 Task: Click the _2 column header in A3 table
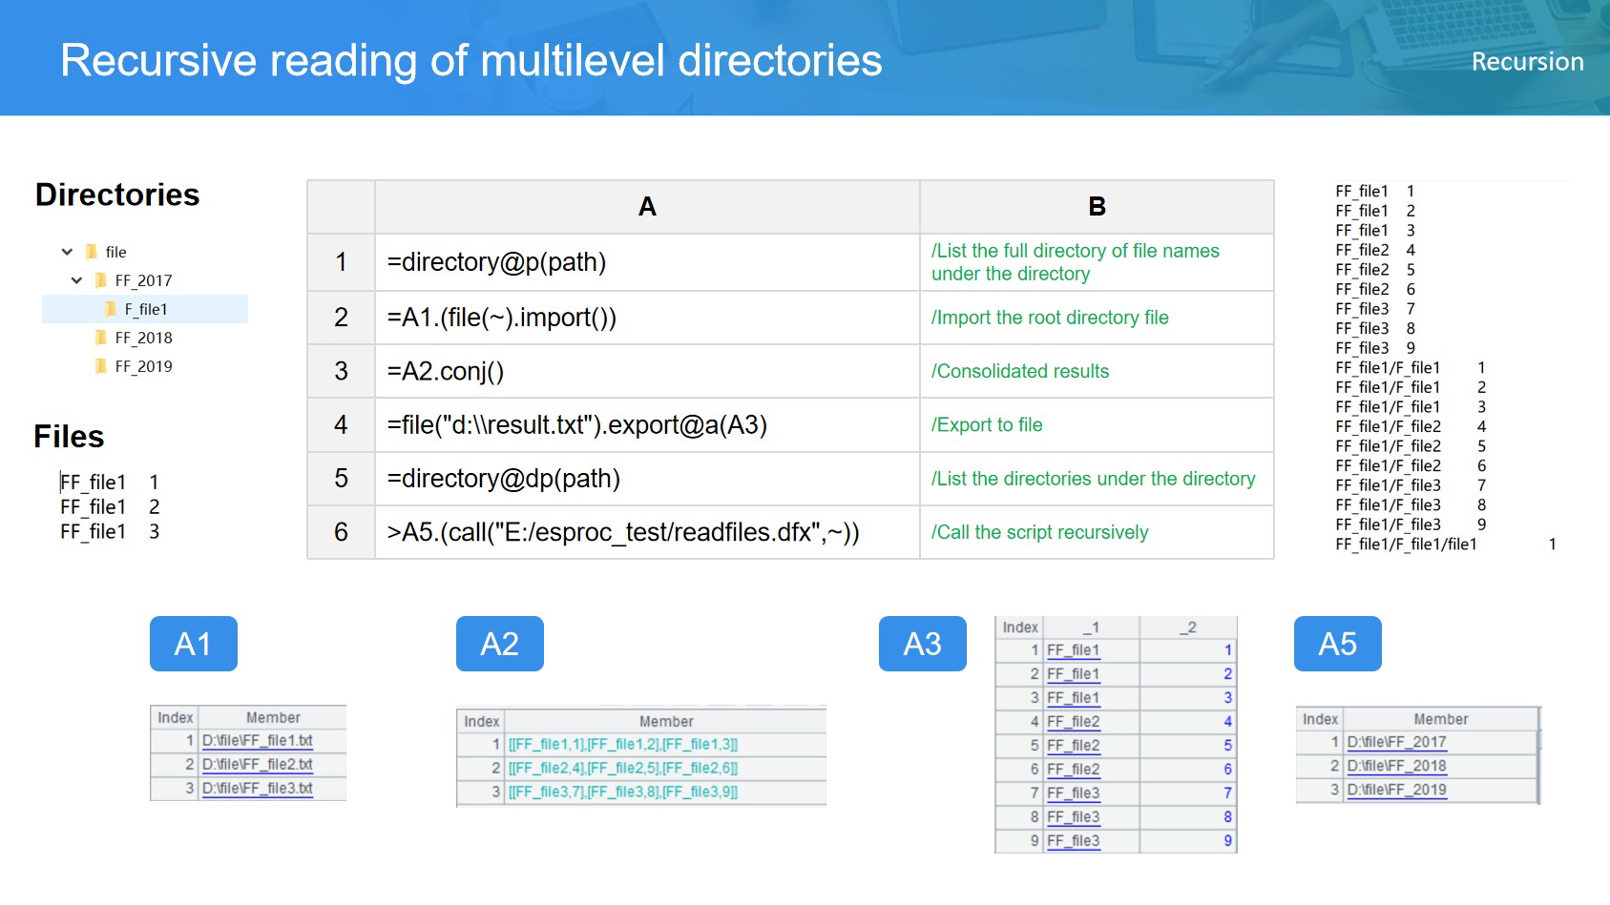(1187, 627)
